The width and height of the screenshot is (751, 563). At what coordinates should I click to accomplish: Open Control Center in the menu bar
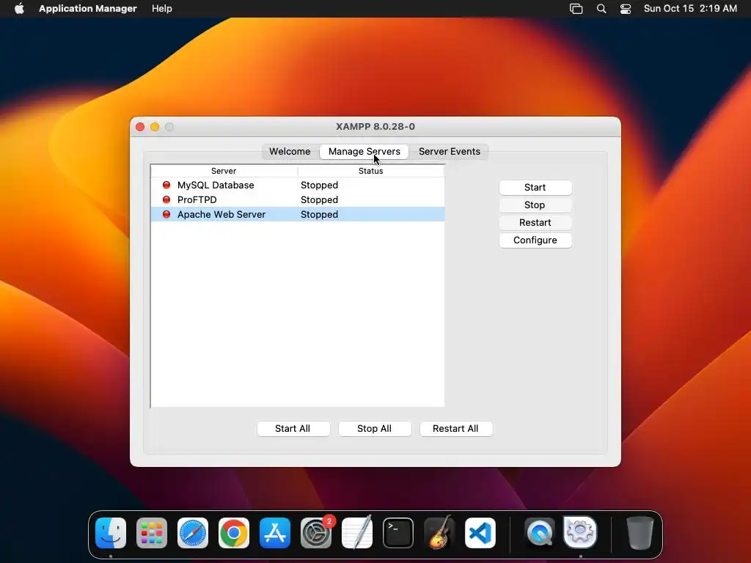coord(626,9)
